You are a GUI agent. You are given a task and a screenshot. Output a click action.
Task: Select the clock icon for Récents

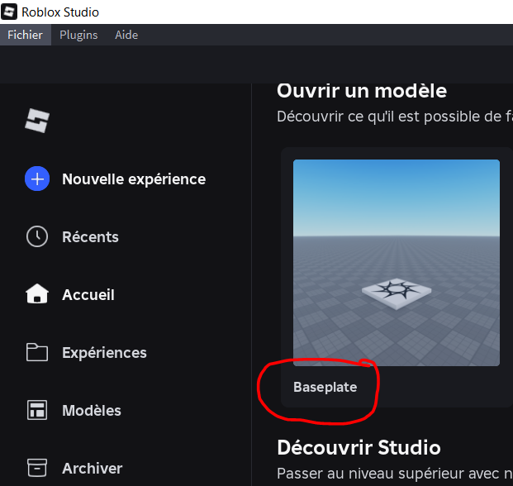point(37,236)
